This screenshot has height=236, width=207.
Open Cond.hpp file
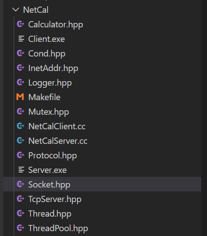[x=47, y=54]
